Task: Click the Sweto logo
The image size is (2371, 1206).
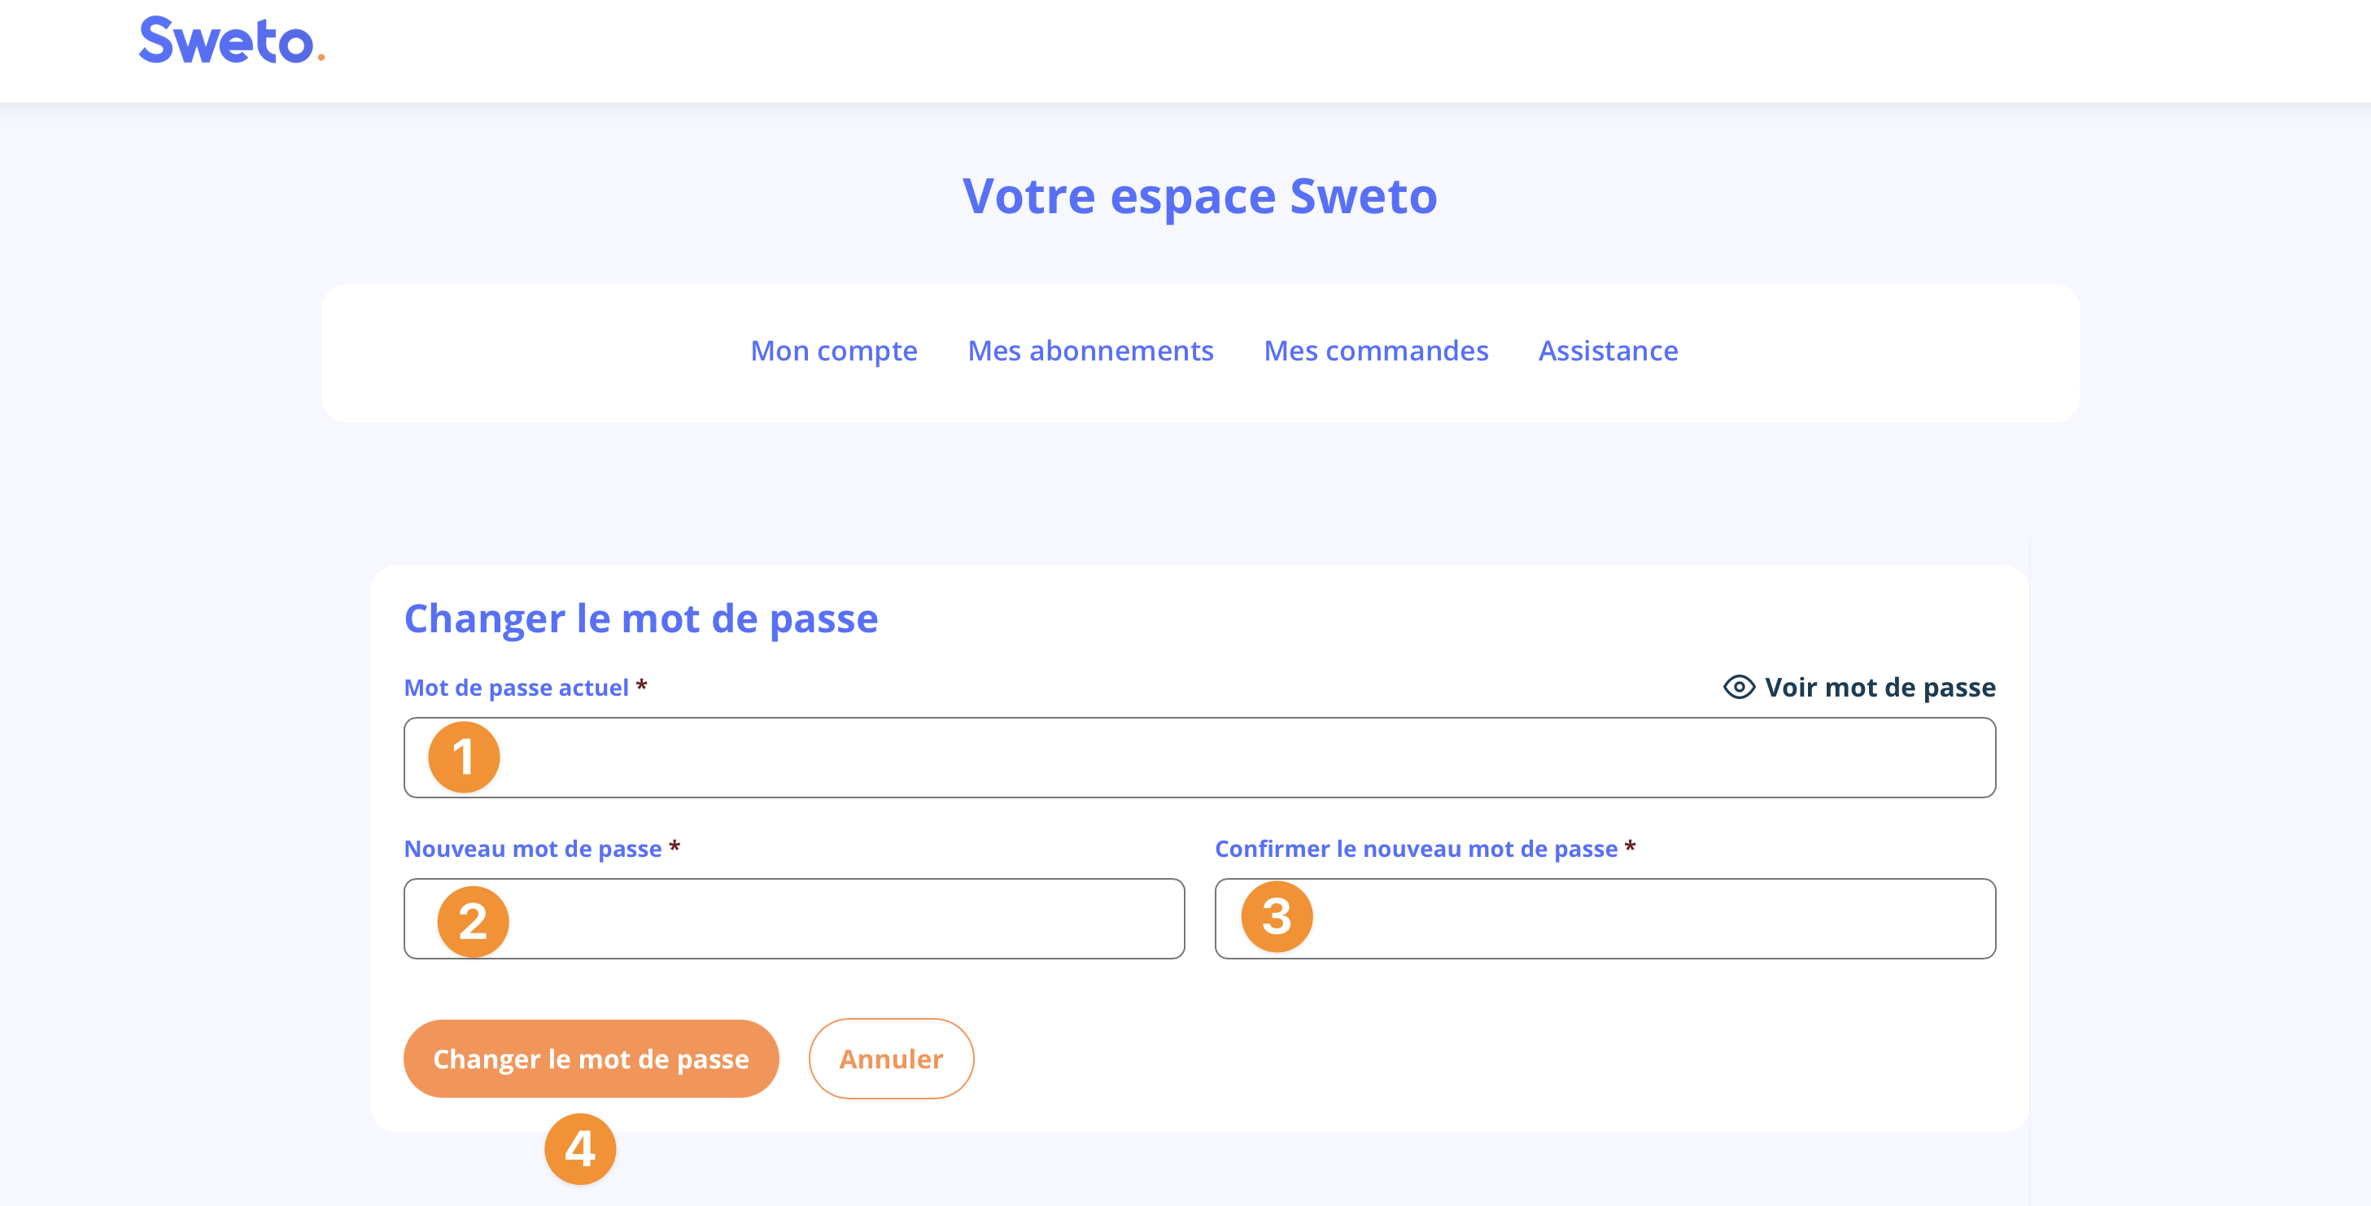Action: pos(230,42)
